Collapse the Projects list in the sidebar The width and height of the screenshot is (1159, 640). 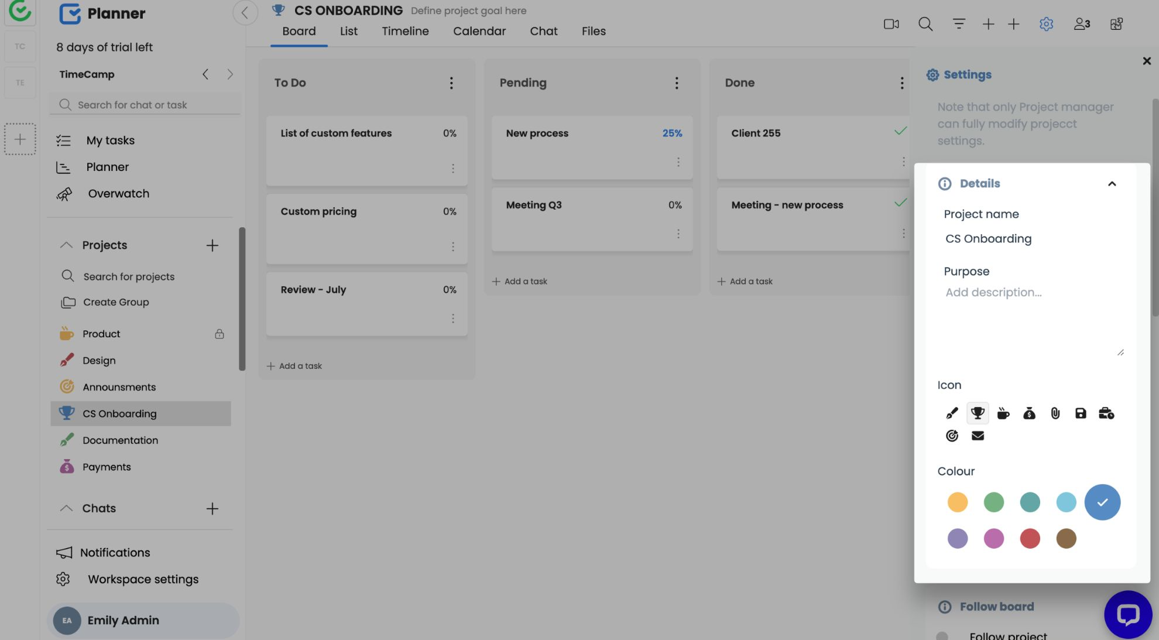(66, 245)
